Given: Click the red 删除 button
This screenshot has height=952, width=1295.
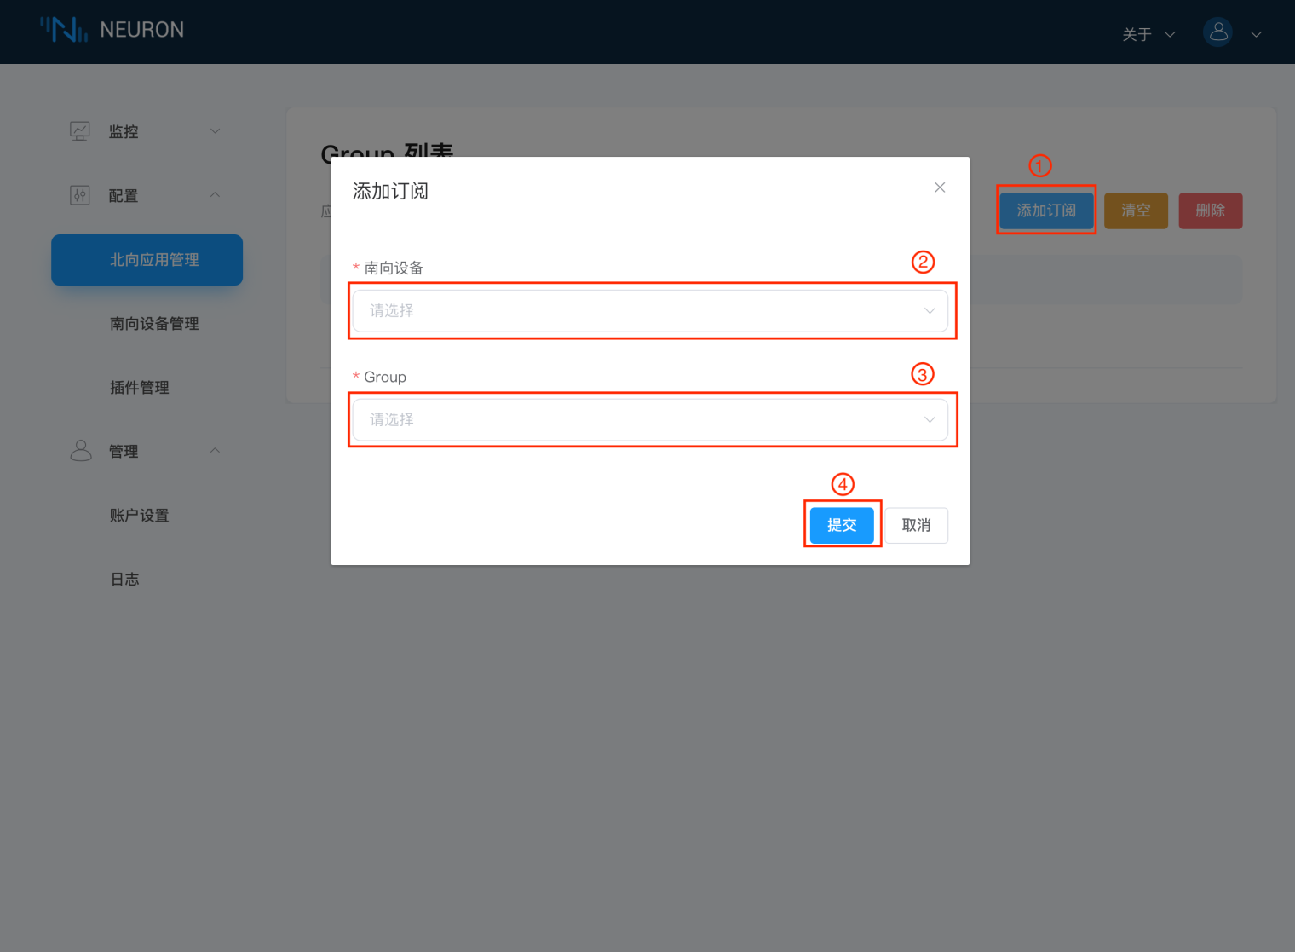Looking at the screenshot, I should click(1210, 211).
